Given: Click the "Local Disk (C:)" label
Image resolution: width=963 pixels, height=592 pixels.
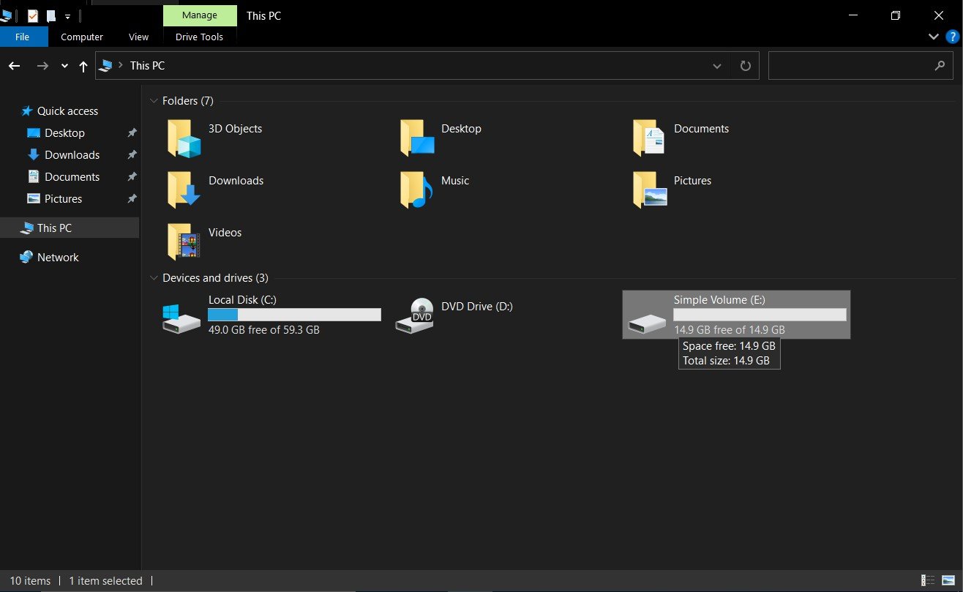Looking at the screenshot, I should (242, 300).
